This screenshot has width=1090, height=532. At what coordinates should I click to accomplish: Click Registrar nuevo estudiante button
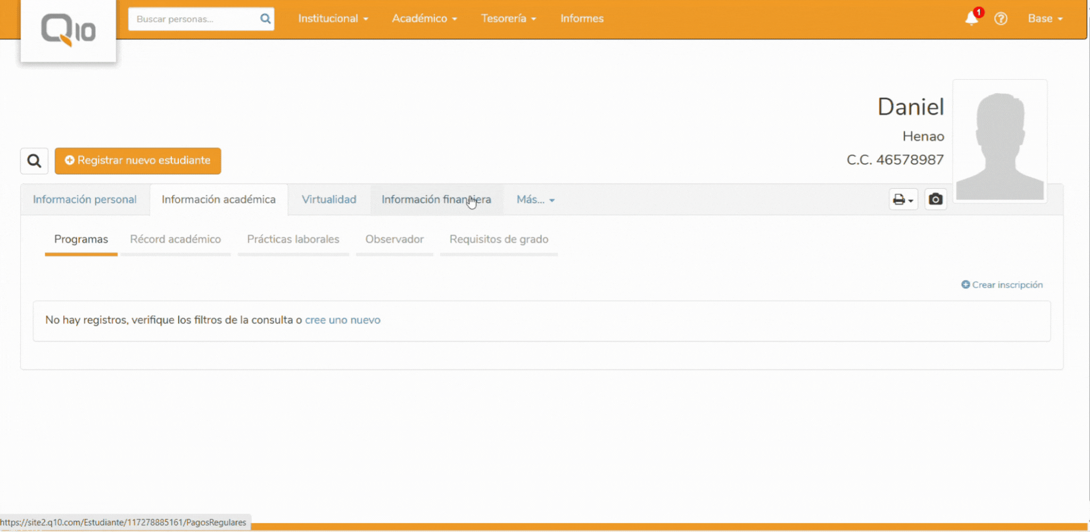click(138, 161)
